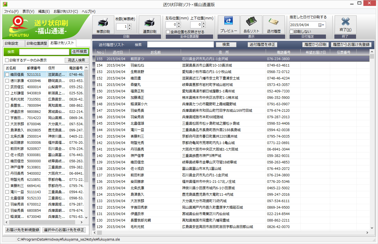Show the 送付履歴 shipping history icon

[x=274, y=25]
